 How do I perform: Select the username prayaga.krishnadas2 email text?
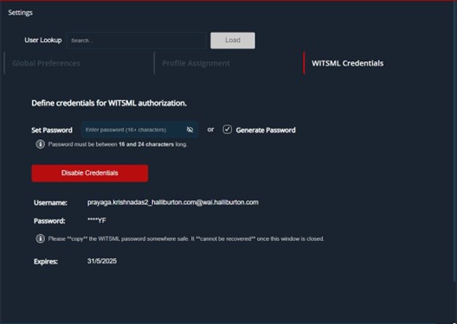[x=173, y=202]
